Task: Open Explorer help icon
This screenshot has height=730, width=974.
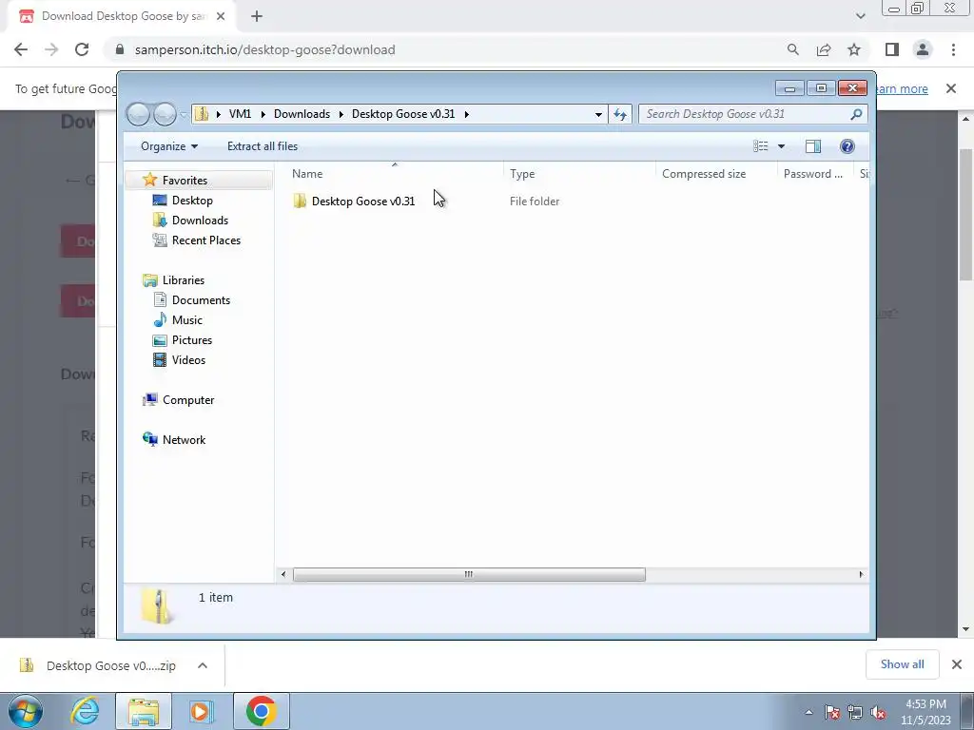Action: 847,146
